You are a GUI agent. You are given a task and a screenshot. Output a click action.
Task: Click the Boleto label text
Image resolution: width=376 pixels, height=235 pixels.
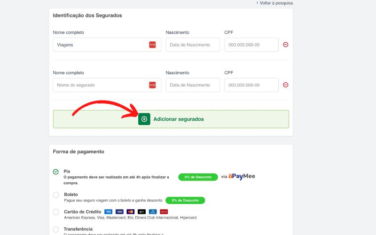pos(71,195)
